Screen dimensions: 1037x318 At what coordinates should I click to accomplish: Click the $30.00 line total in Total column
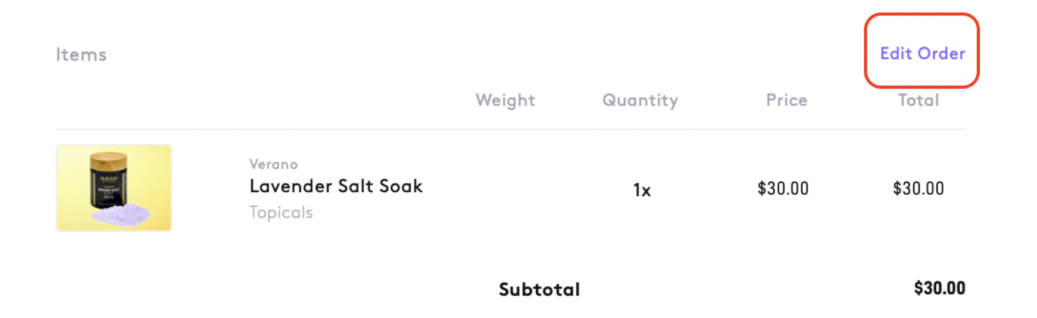[918, 189]
